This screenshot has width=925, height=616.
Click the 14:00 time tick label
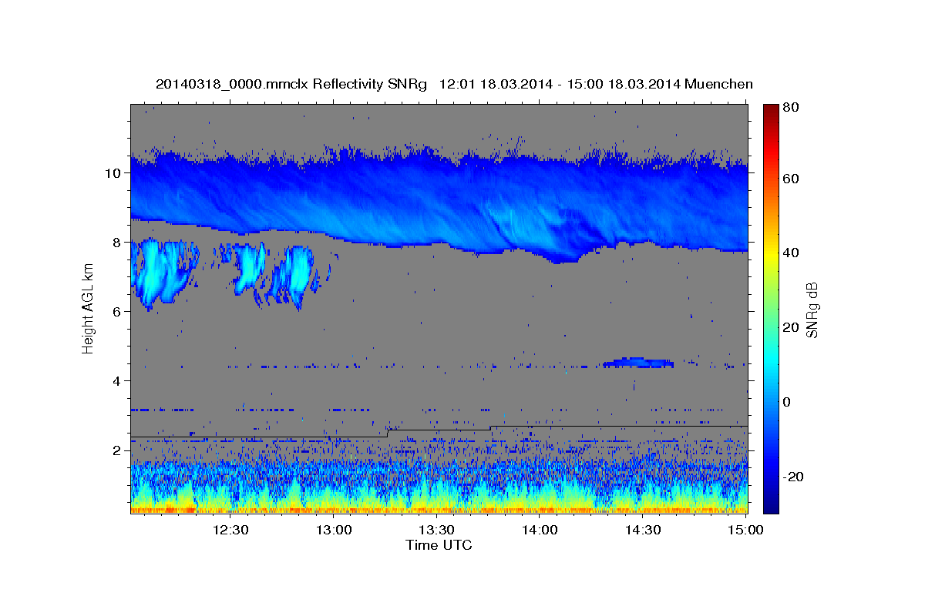coord(540,530)
